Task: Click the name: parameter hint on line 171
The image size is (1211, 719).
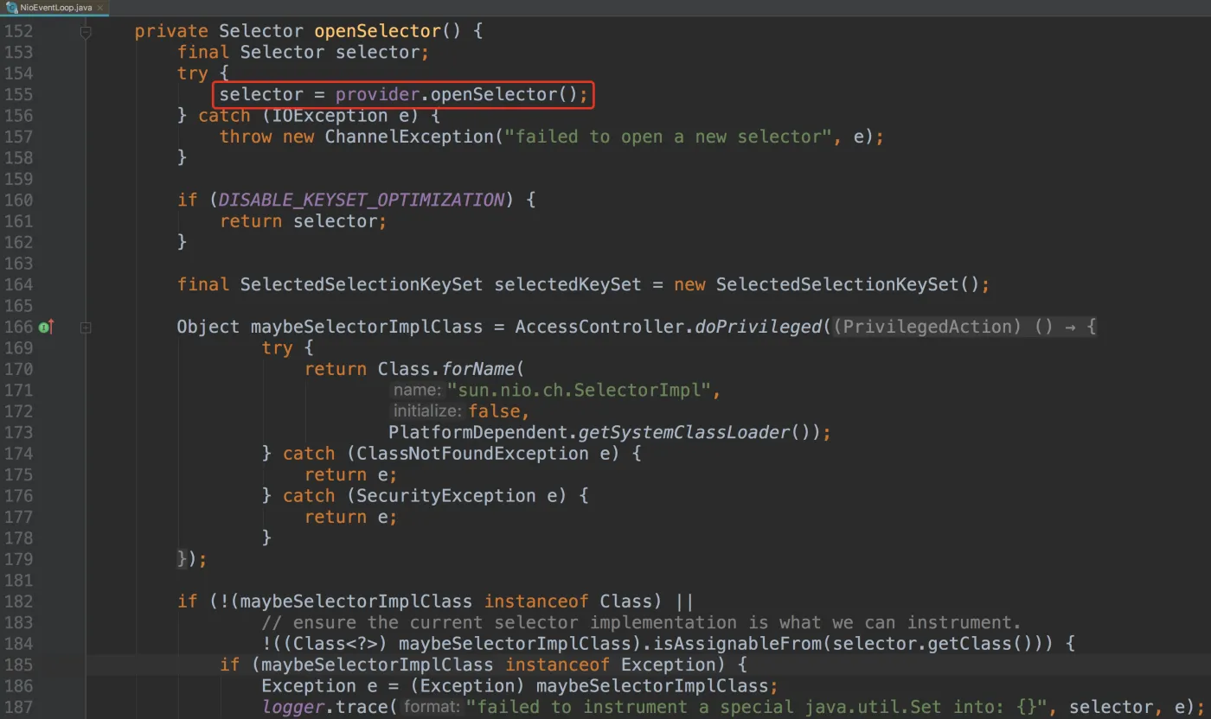Action: point(417,390)
